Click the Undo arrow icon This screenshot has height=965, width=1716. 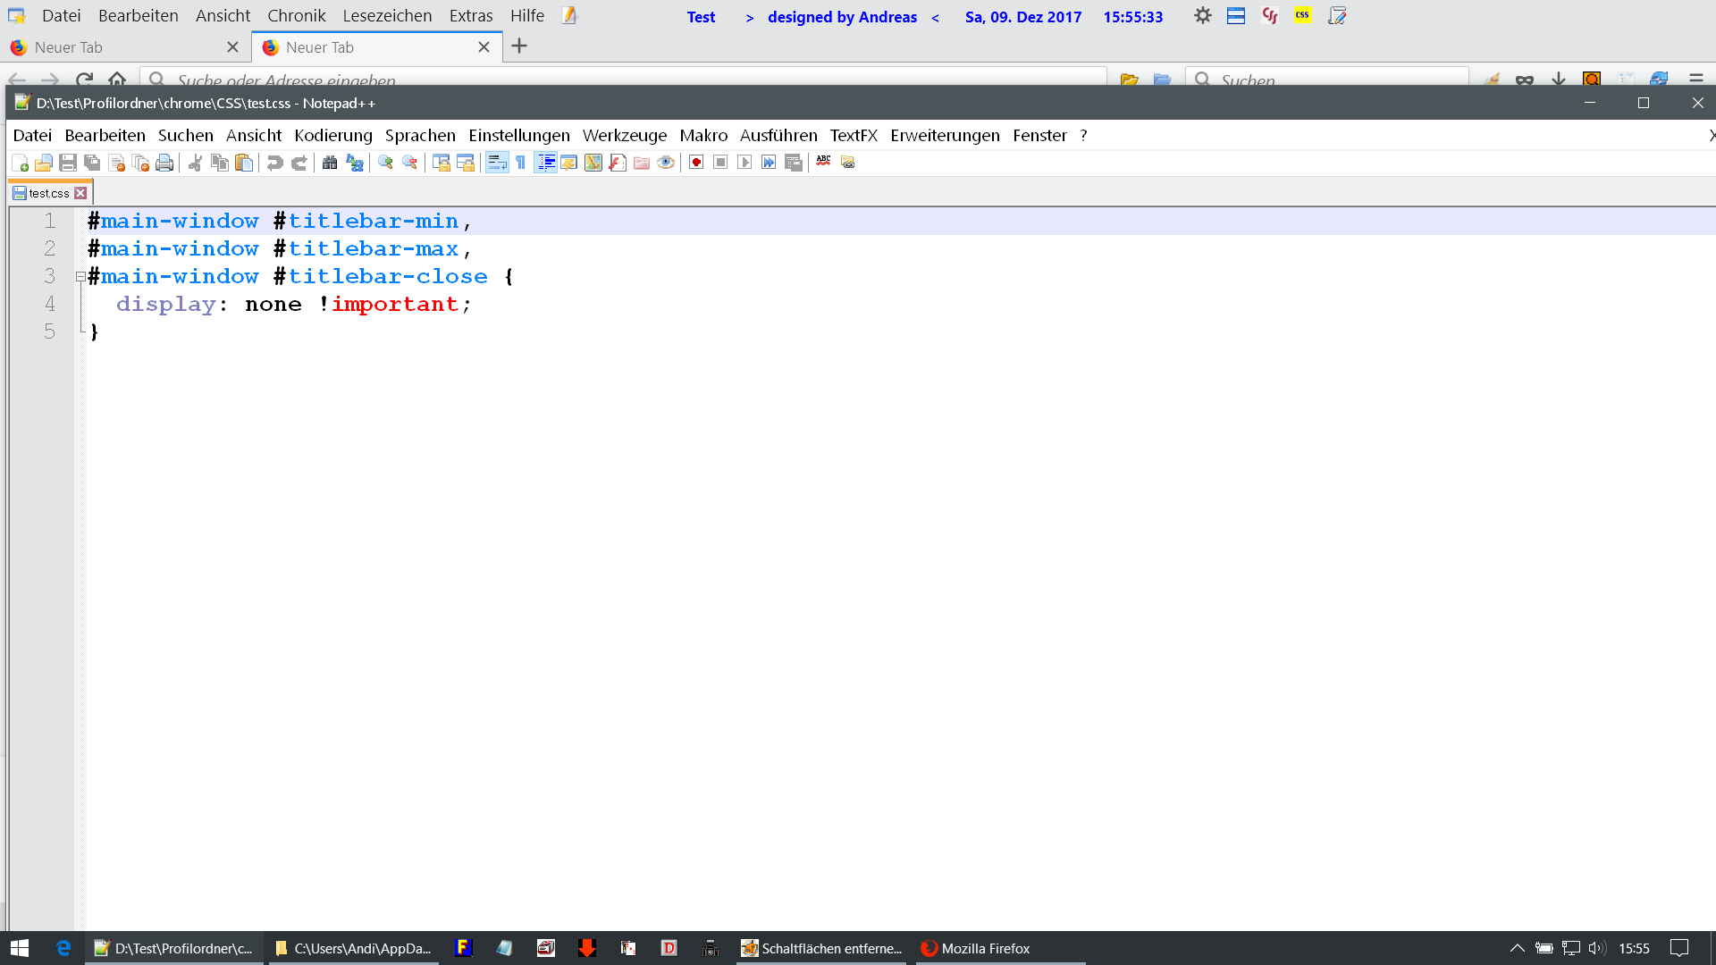[x=275, y=163]
